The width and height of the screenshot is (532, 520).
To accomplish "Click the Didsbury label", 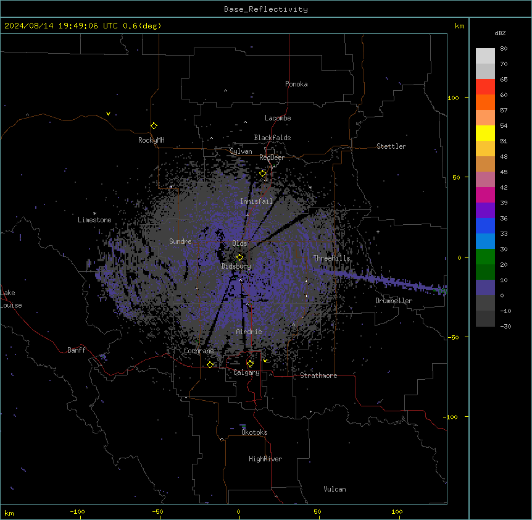I will click(x=236, y=266).
